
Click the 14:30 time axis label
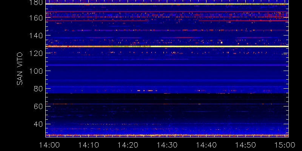pyautogui.click(x=167, y=145)
